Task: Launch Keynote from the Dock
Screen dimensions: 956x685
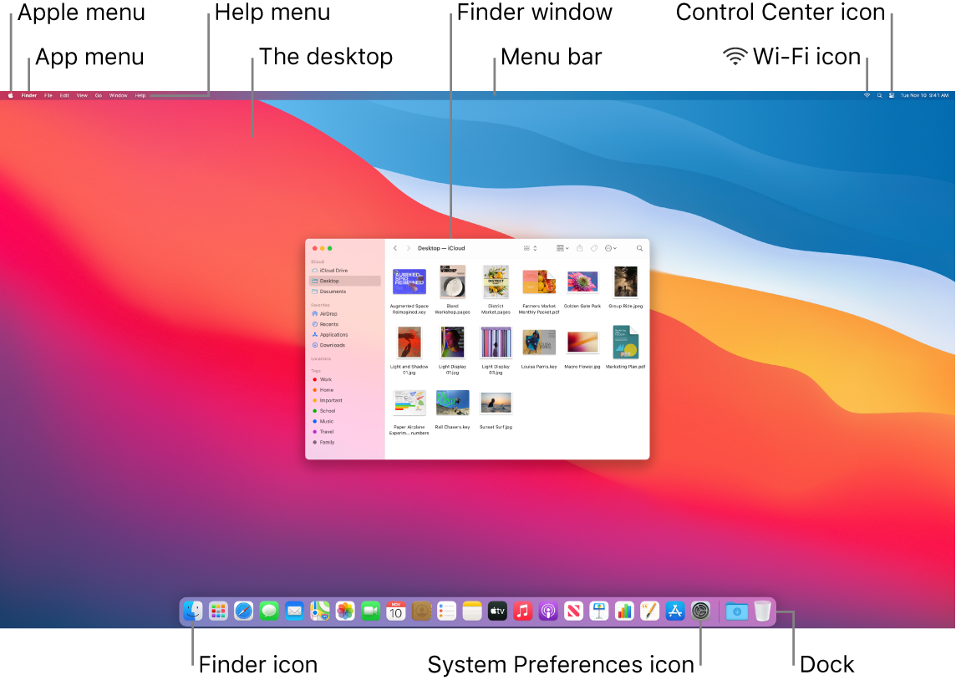Action: click(597, 611)
